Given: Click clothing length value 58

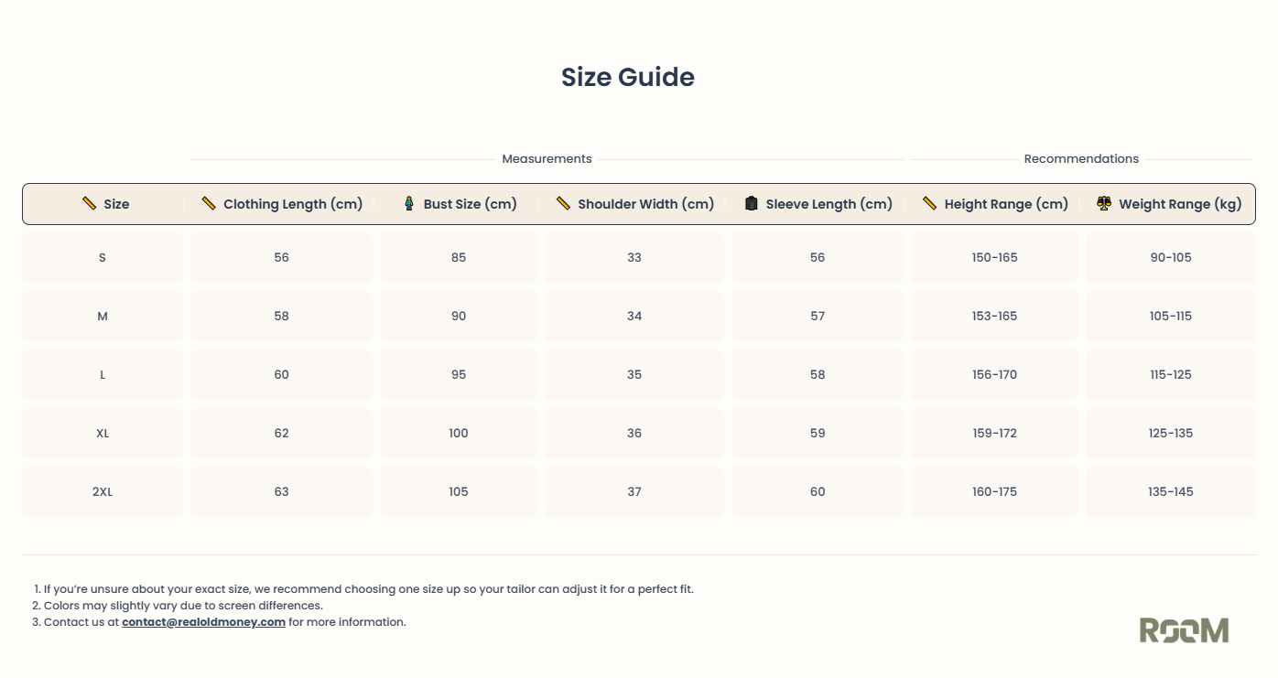Looking at the screenshot, I should point(281,317).
